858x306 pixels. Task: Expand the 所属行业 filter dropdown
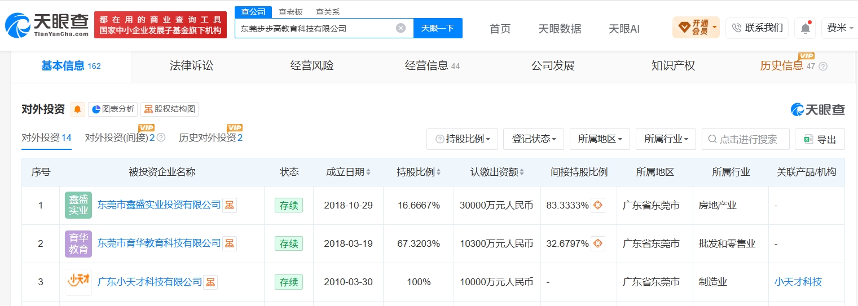coord(666,139)
